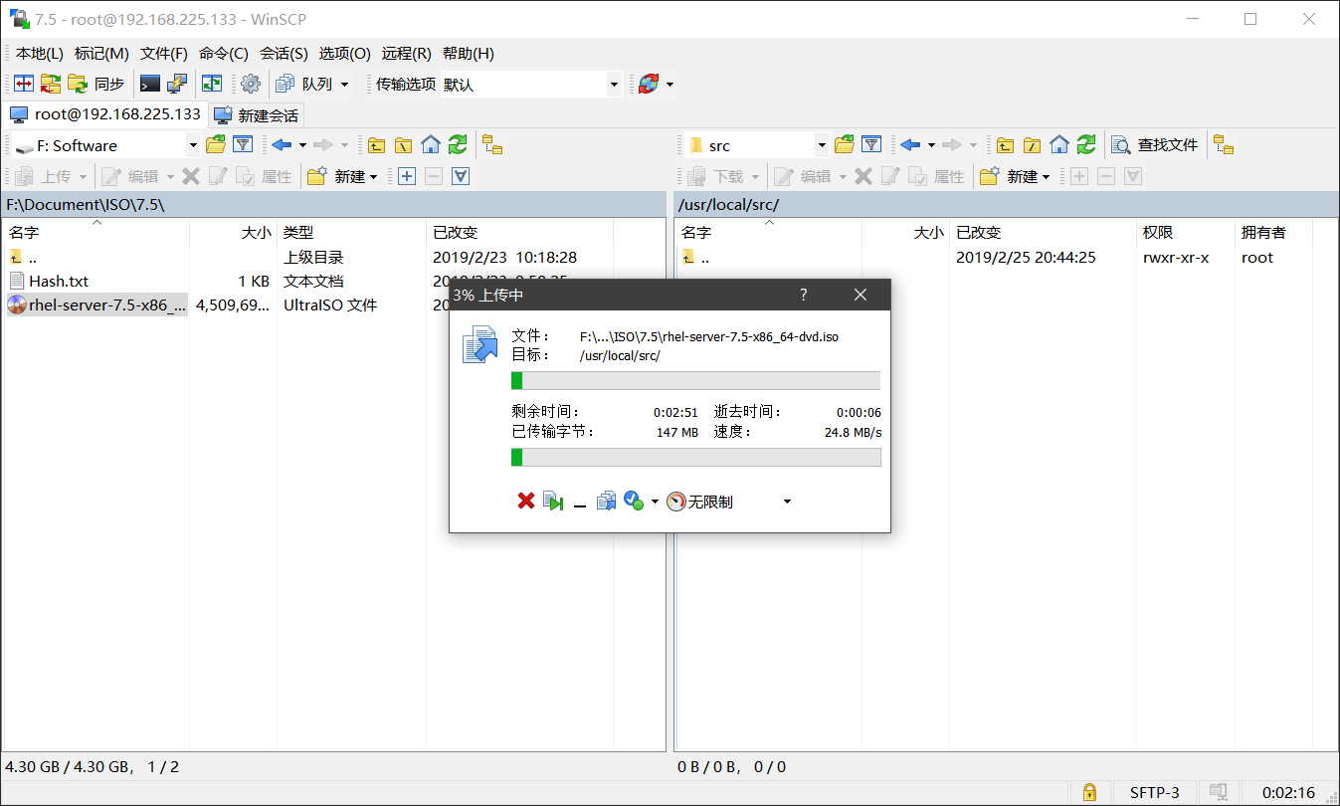
Task: Open help for the upload dialog
Action: point(804,295)
